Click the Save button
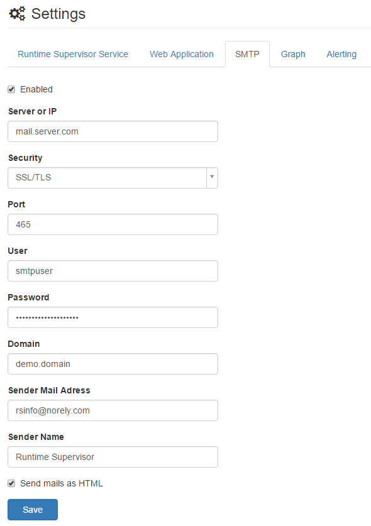371x526 pixels. (32, 510)
